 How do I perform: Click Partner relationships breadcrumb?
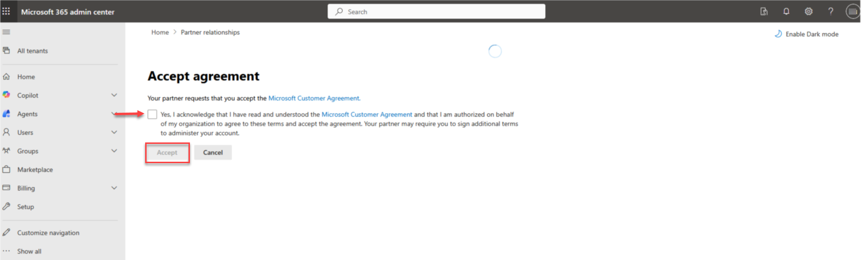210,32
